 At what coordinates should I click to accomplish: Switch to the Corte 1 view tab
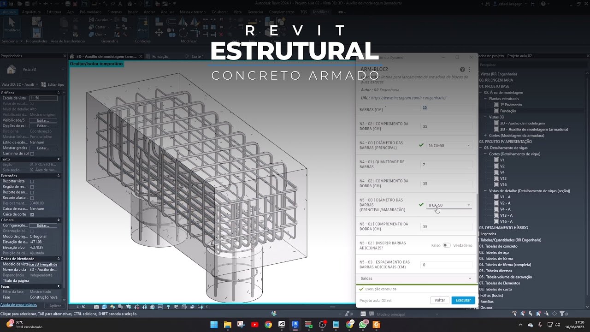click(x=198, y=57)
